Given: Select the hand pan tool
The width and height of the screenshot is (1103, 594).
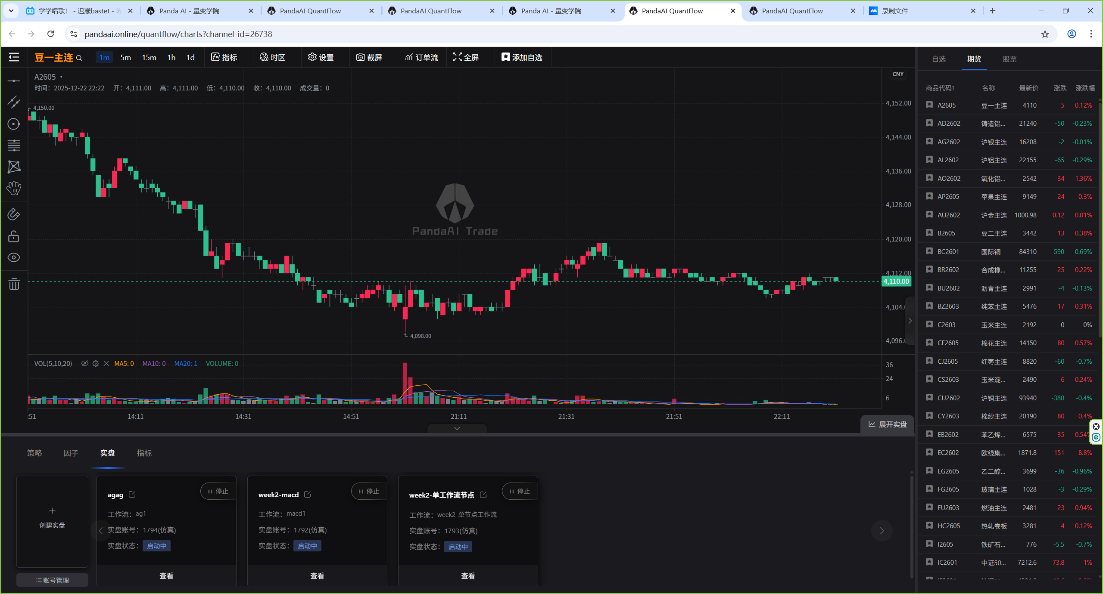Looking at the screenshot, I should [14, 188].
